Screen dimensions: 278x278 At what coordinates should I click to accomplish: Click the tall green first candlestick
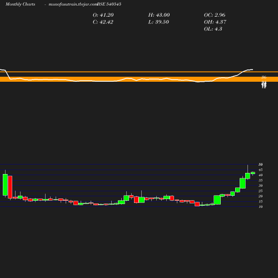[x=5, y=185]
